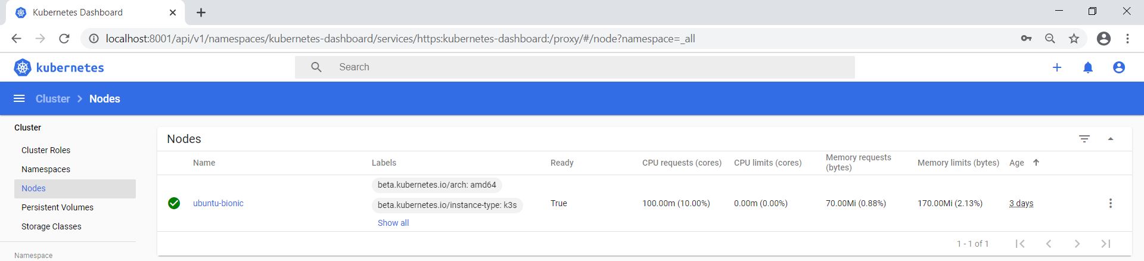This screenshot has height=261, width=1144.
Task: Select Persistent Volumes in sidebar
Action: tap(57, 207)
